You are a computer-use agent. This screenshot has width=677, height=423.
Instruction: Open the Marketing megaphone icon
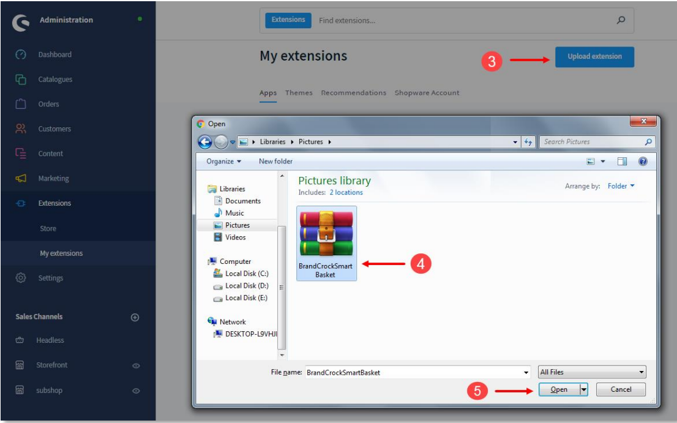click(21, 178)
